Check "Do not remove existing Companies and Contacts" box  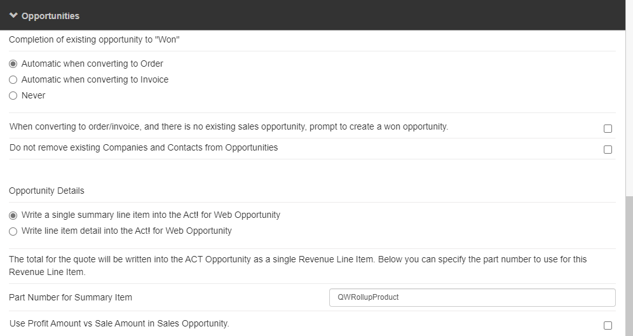pos(608,149)
